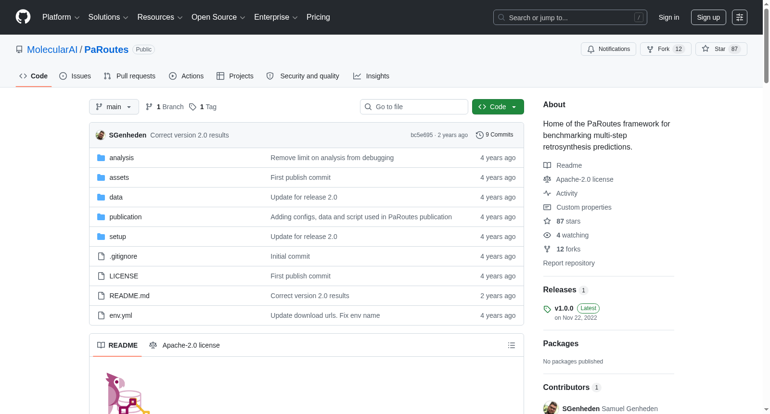This screenshot has height=414, width=770.
Task: Switch to the Actions tab
Action: pos(186,76)
